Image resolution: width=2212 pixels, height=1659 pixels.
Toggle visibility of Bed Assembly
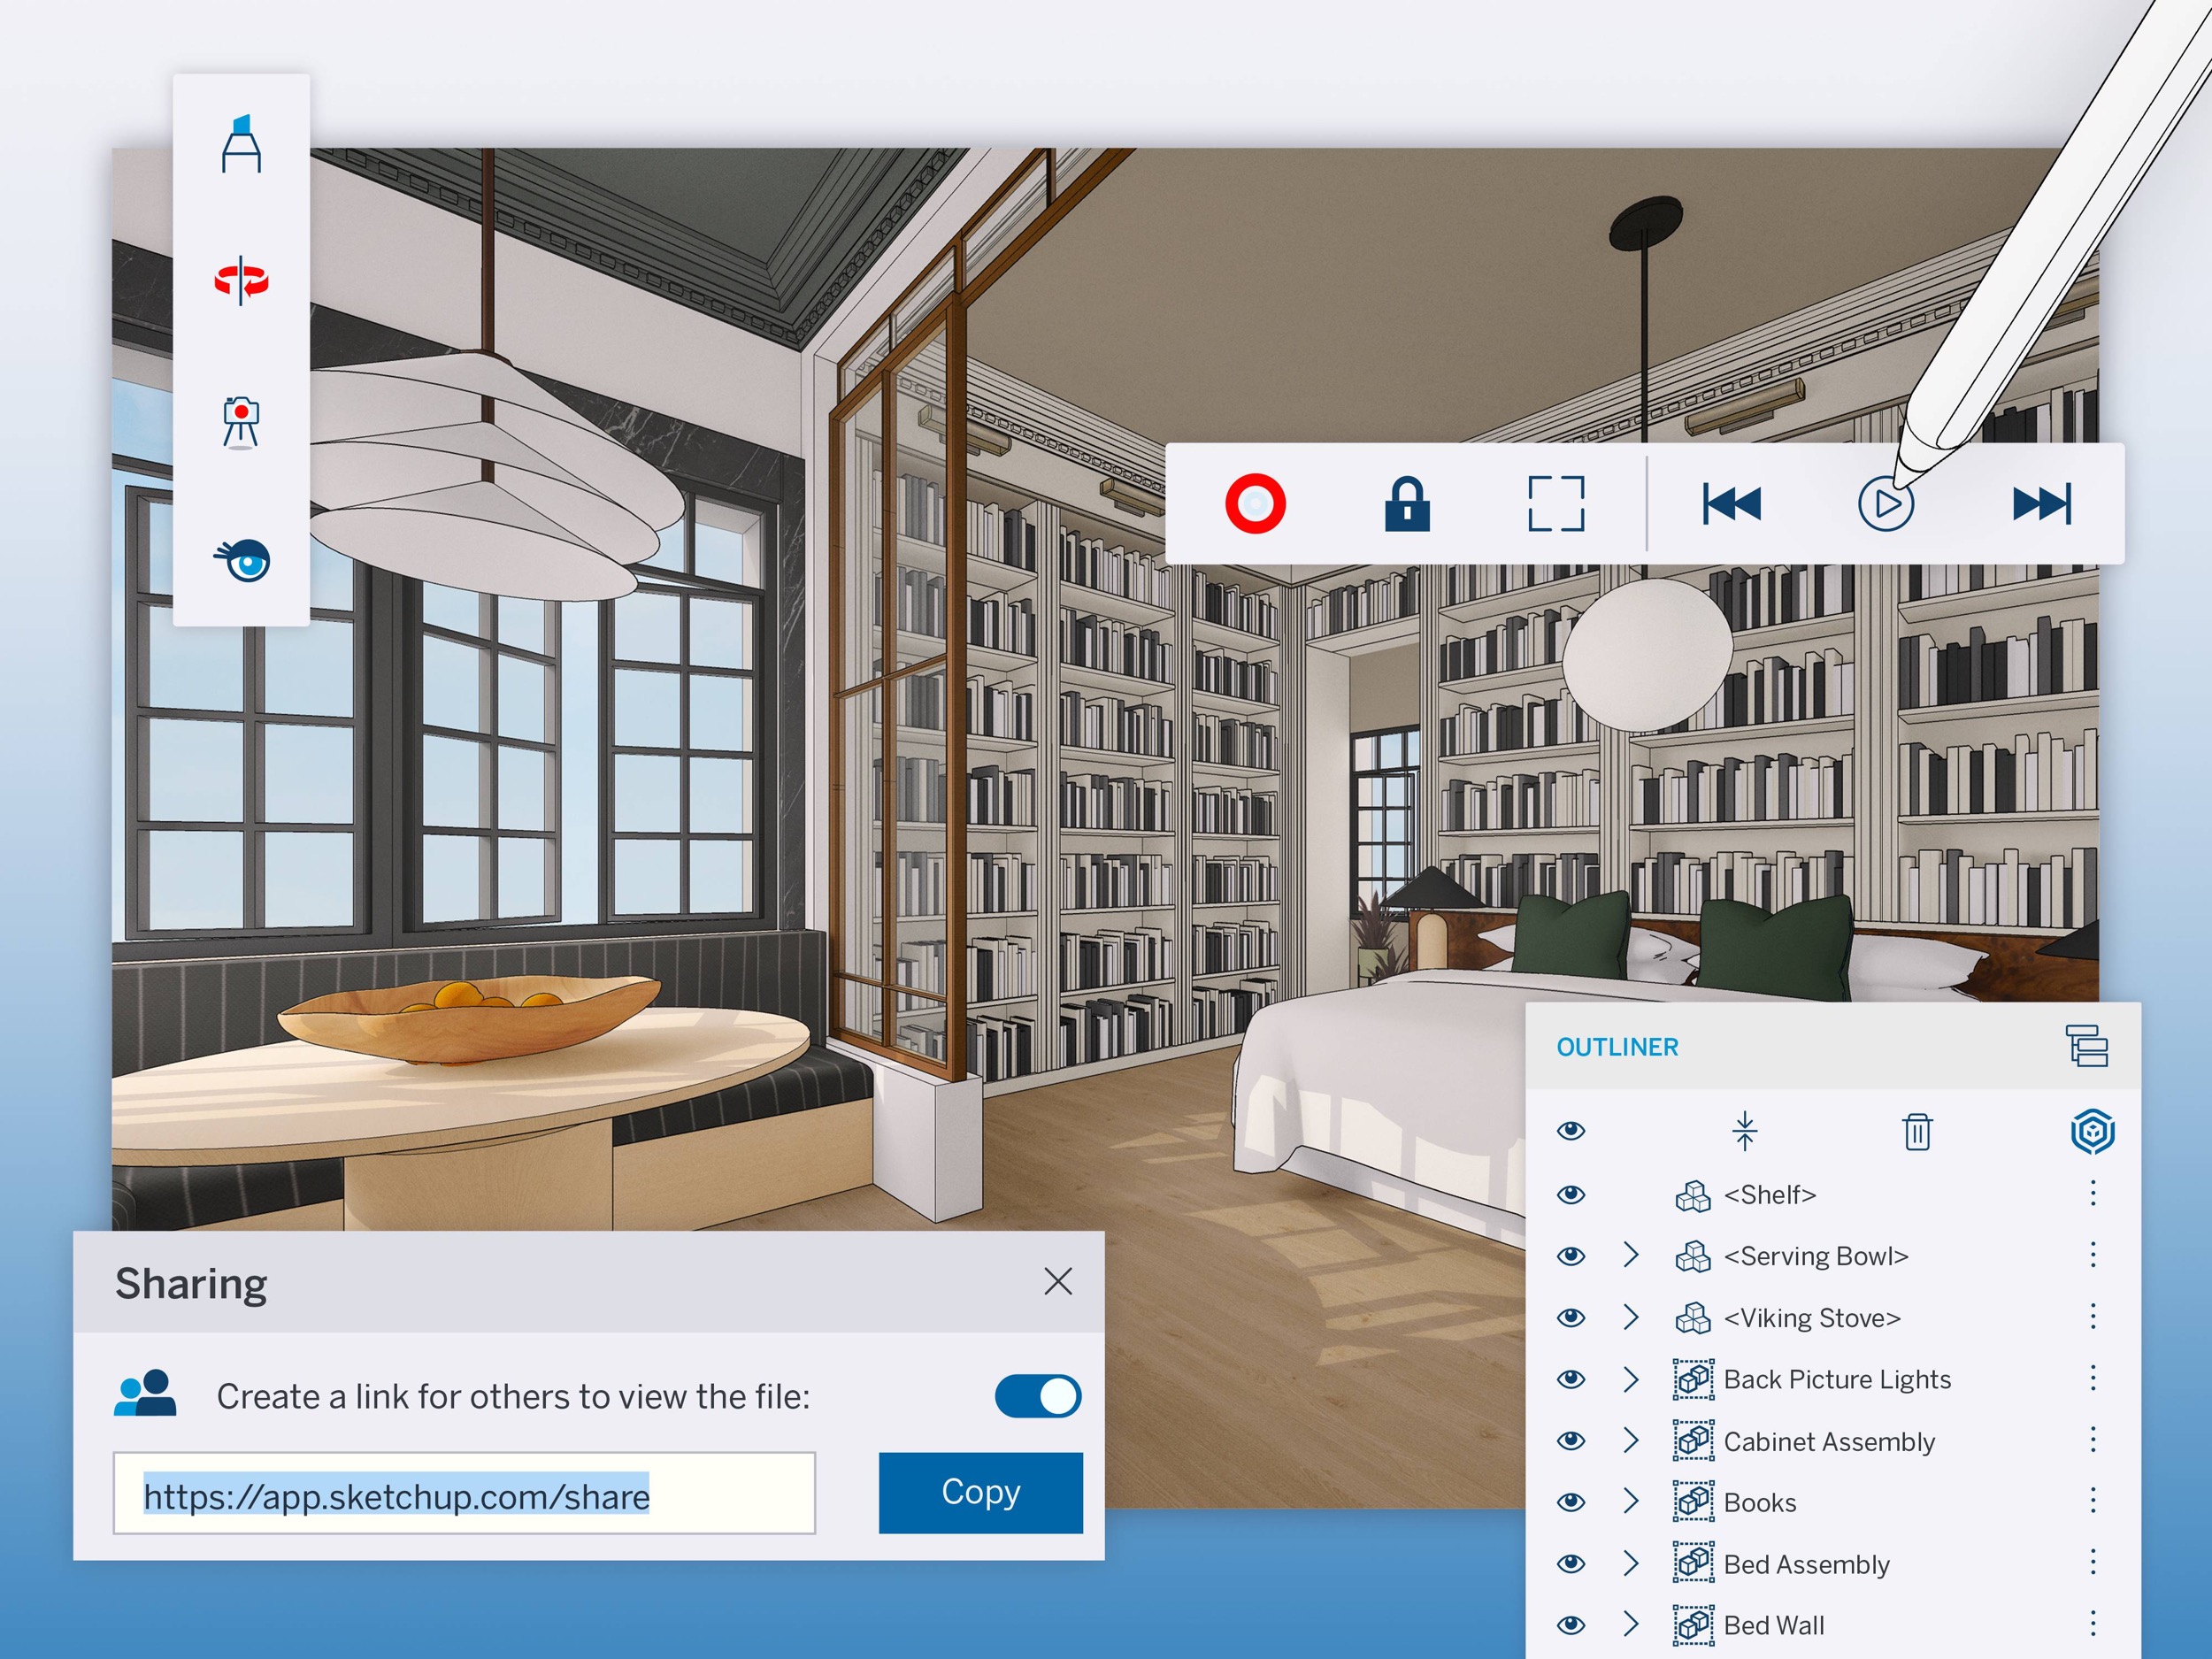point(1570,1563)
